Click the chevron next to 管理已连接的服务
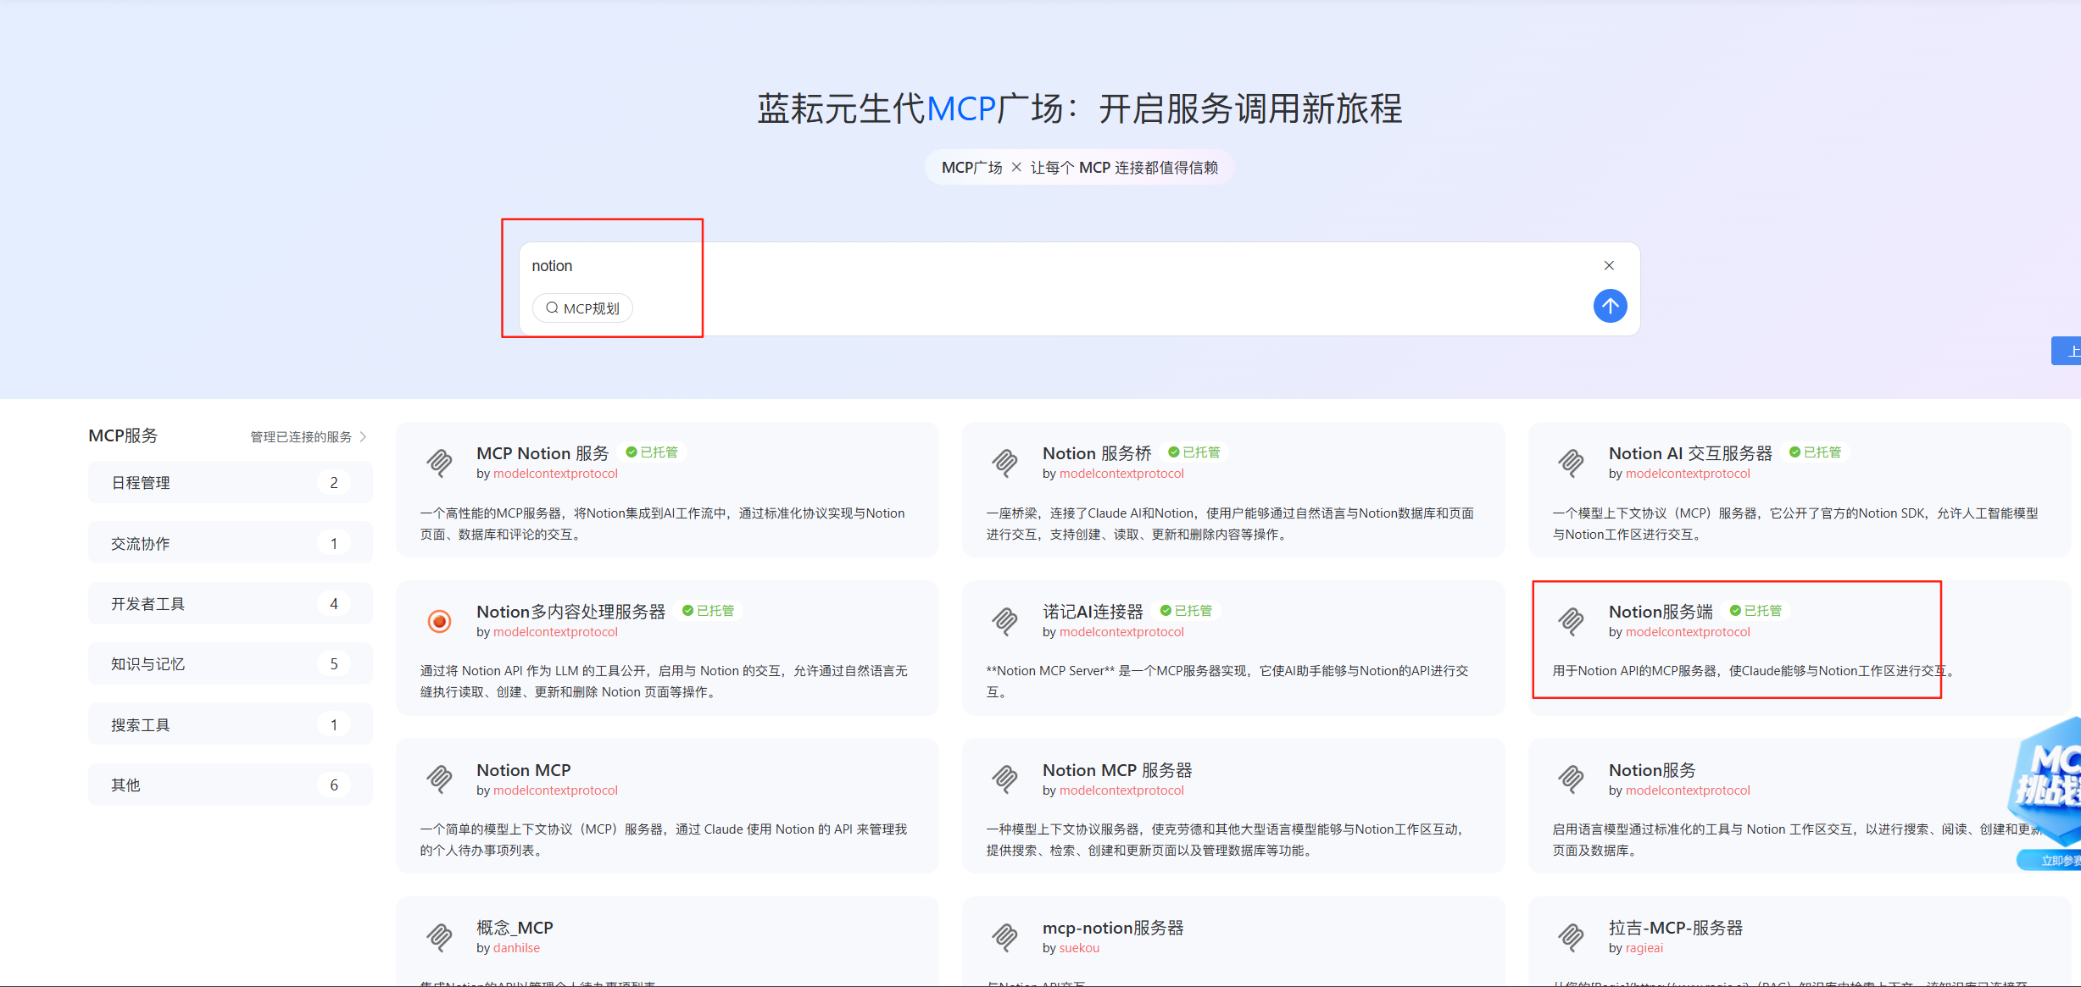2081x987 pixels. (364, 437)
